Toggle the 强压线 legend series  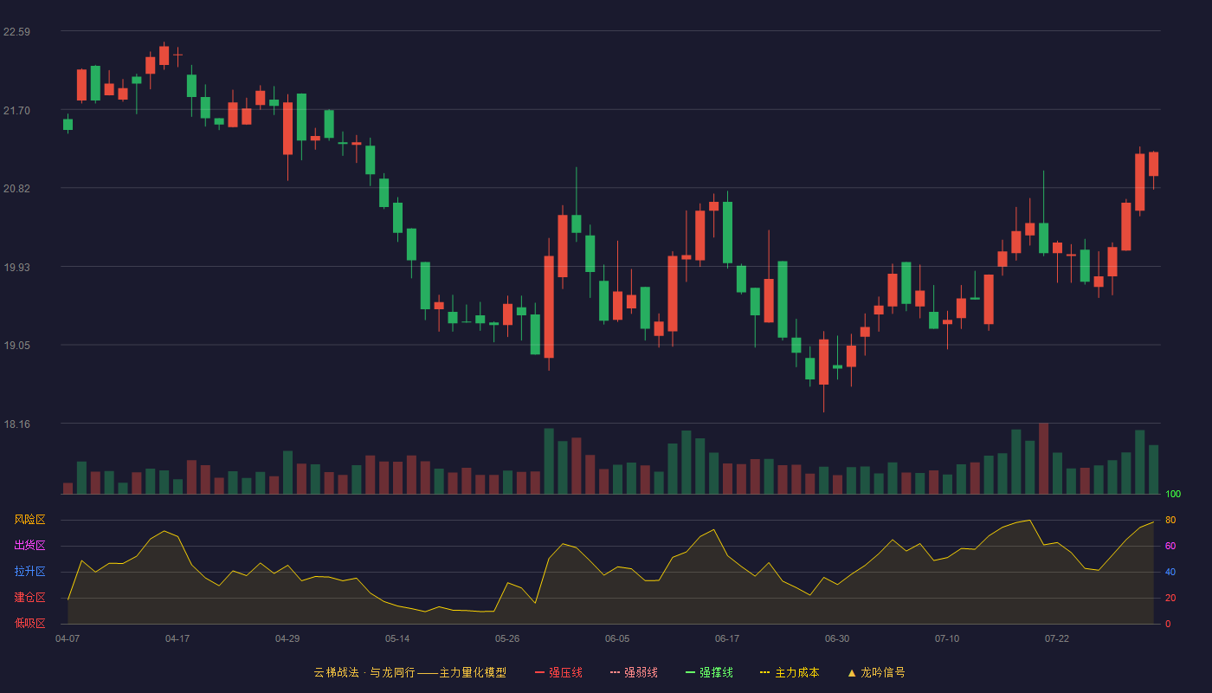tap(558, 672)
